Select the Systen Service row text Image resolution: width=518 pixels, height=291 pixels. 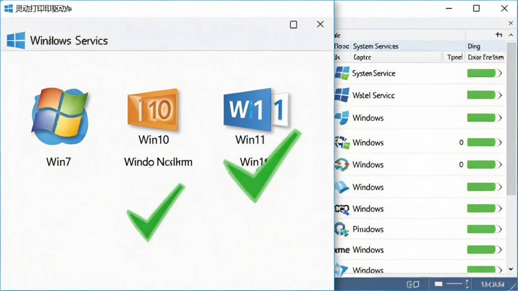pos(374,73)
